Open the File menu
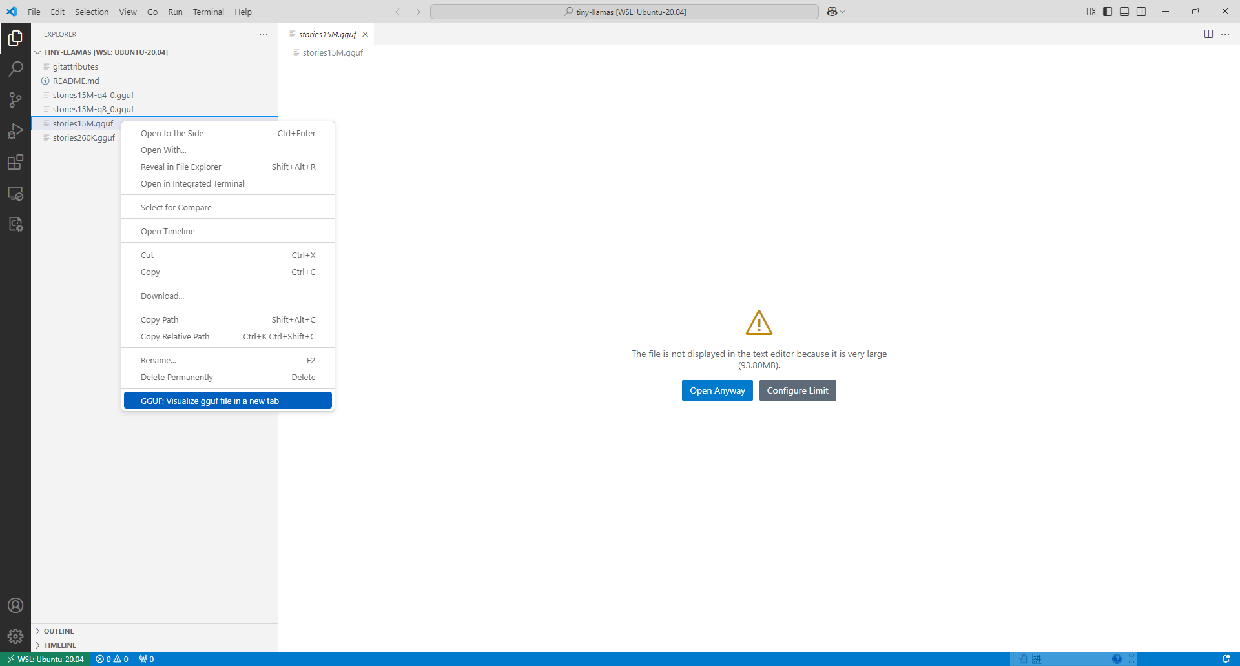1240x666 pixels. [34, 12]
